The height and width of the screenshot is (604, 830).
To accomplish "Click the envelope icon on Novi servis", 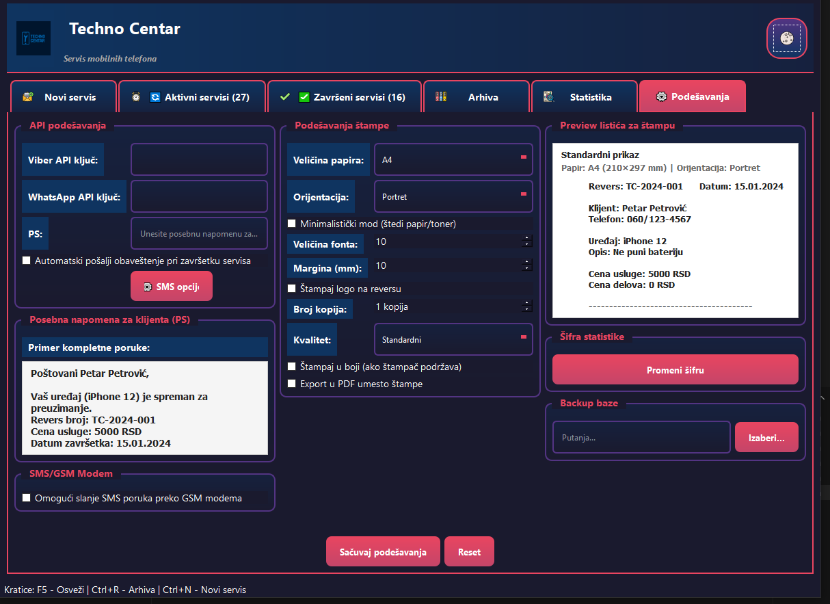I will 28,97.
